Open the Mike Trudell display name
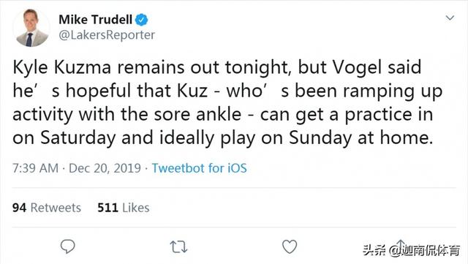The height and width of the screenshot is (264, 468). click(96, 20)
